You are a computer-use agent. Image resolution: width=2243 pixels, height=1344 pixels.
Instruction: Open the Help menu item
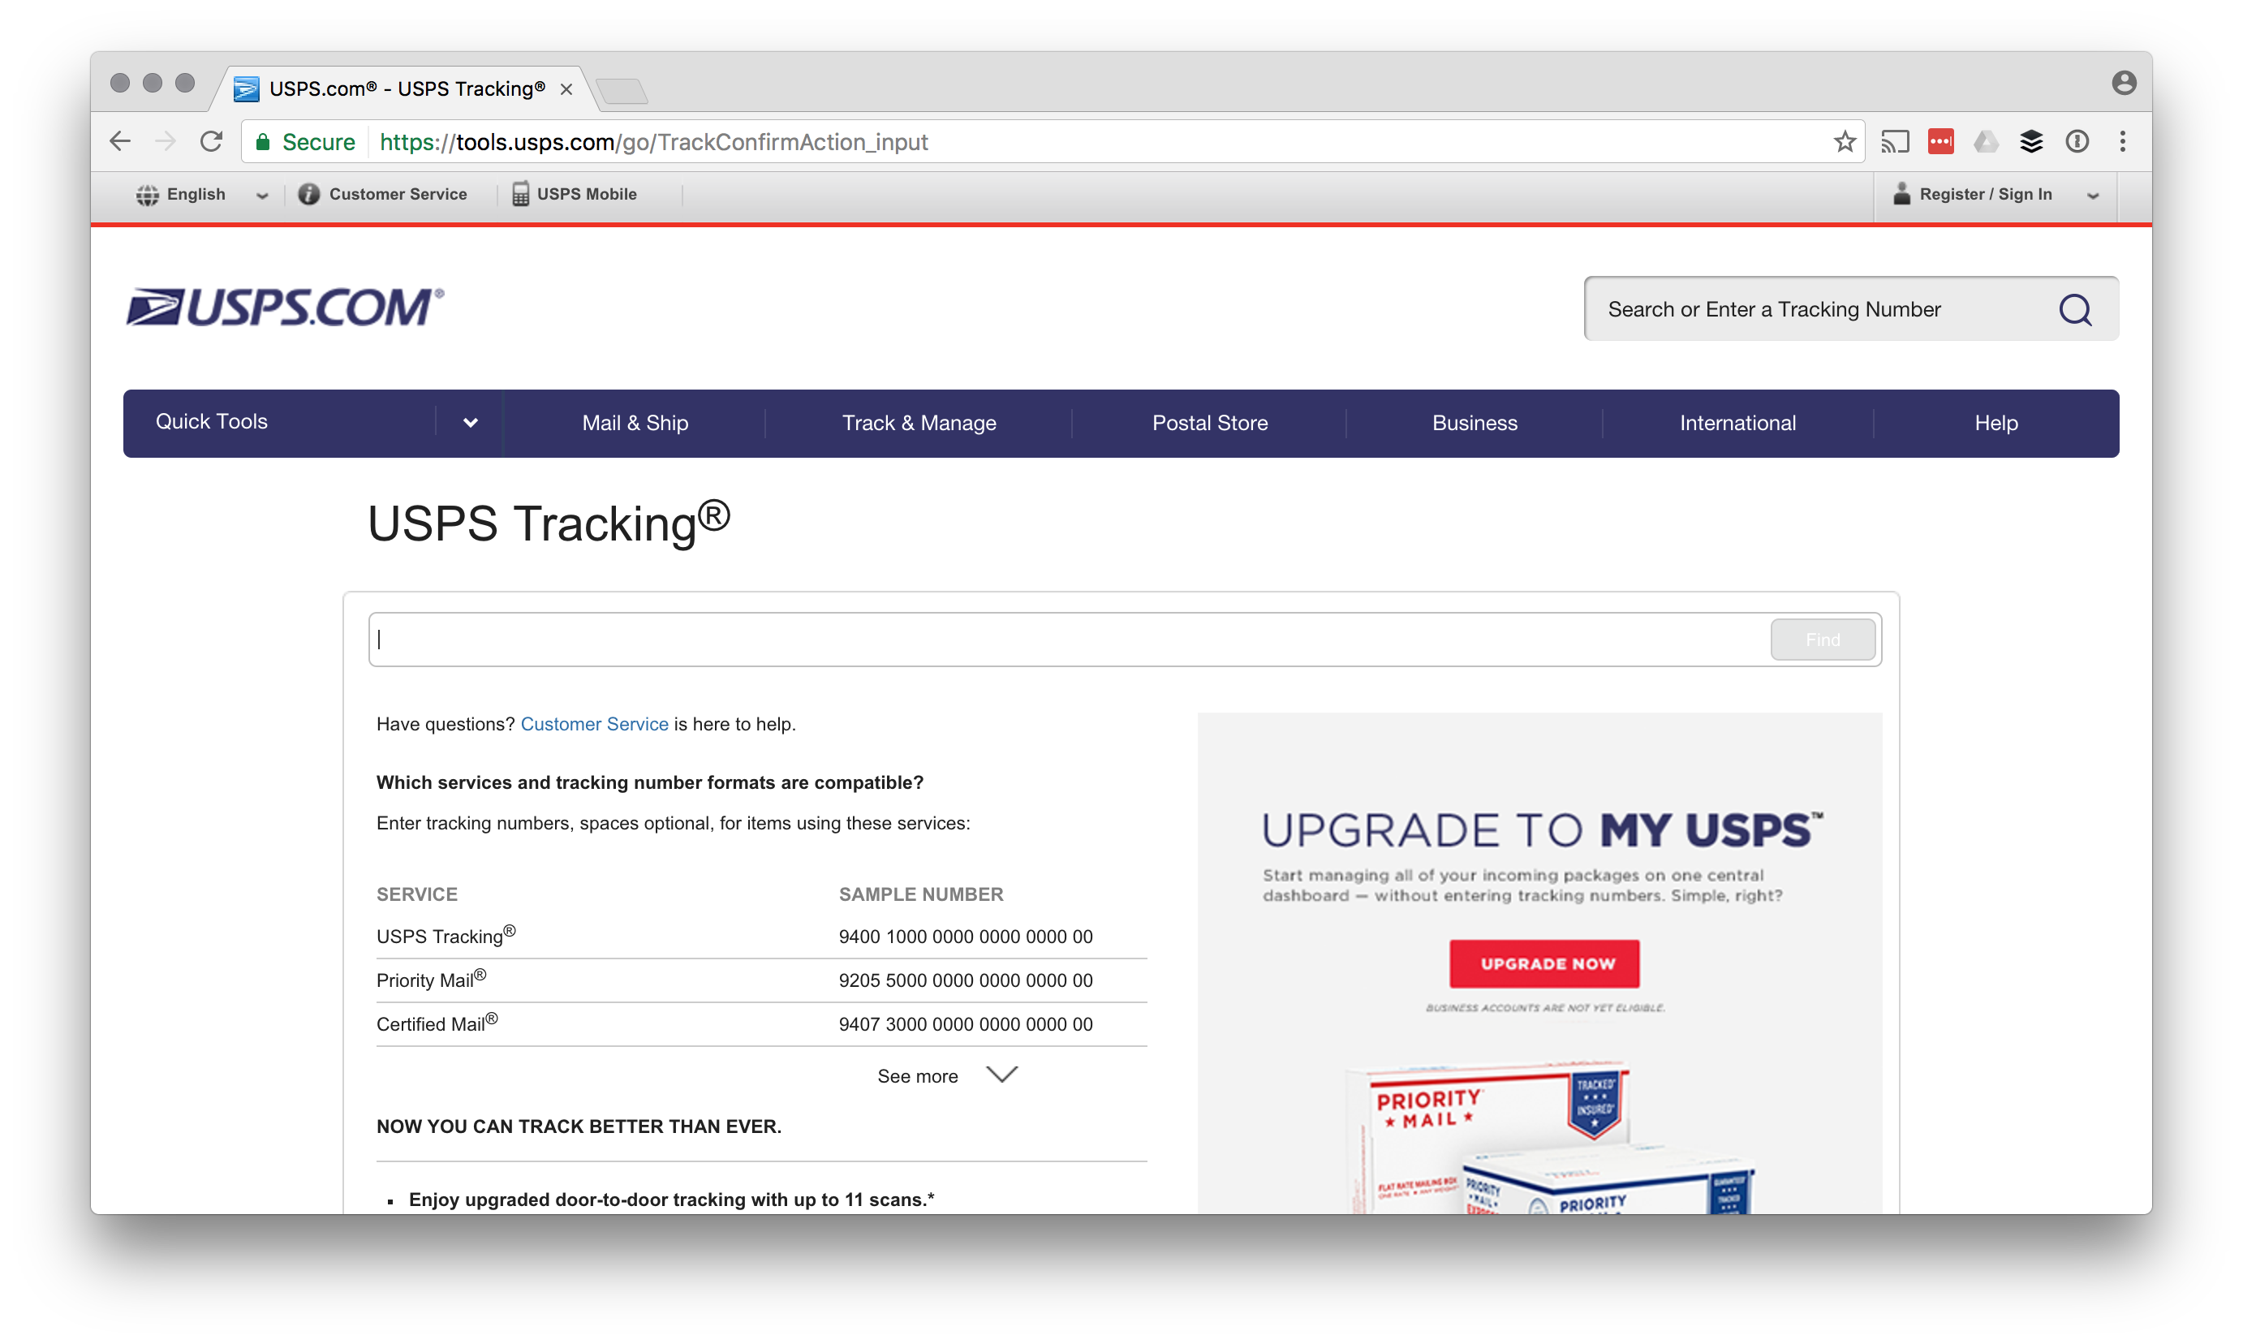click(1995, 422)
